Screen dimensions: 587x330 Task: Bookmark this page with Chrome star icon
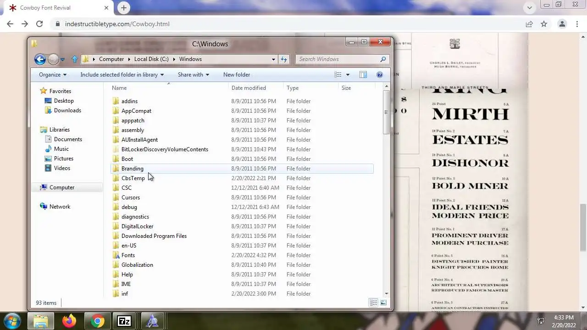click(x=544, y=24)
